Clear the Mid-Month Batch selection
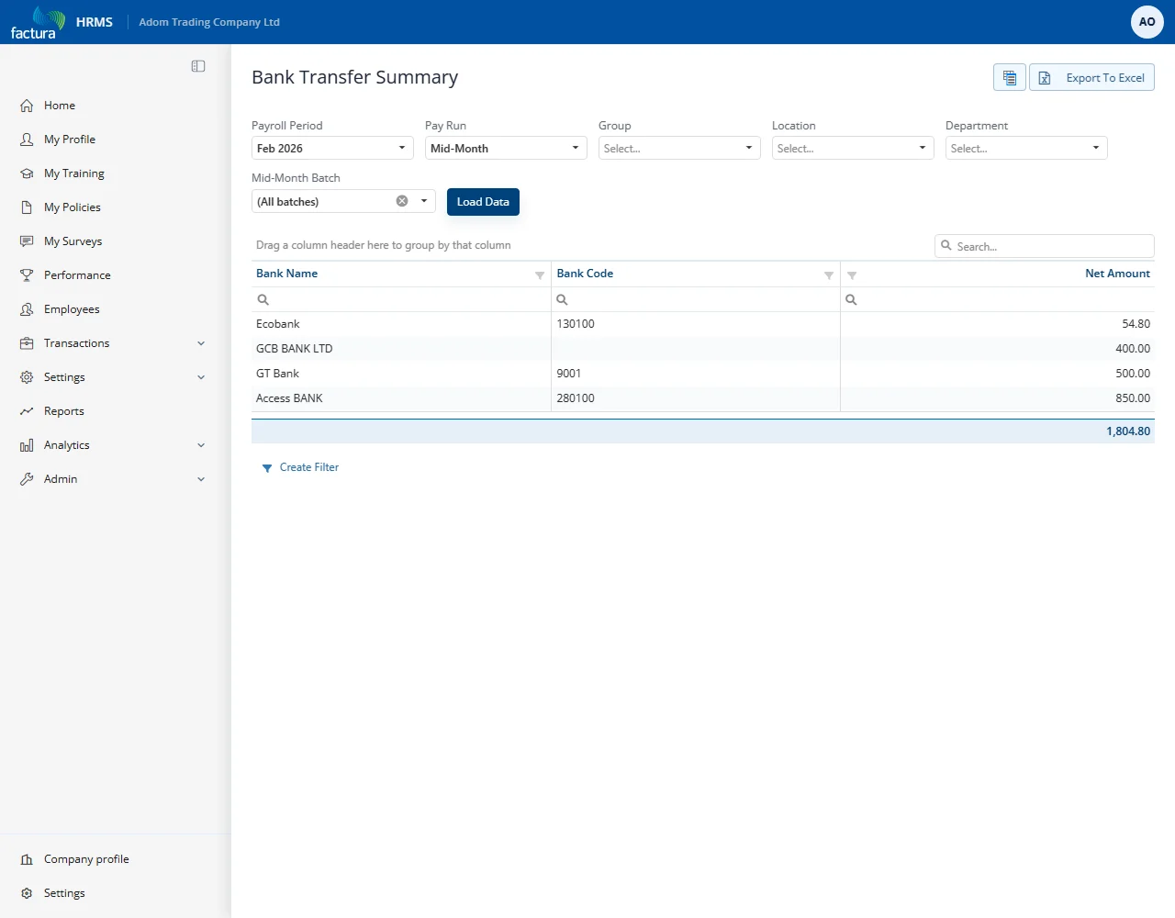Image resolution: width=1175 pixels, height=918 pixels. (402, 201)
